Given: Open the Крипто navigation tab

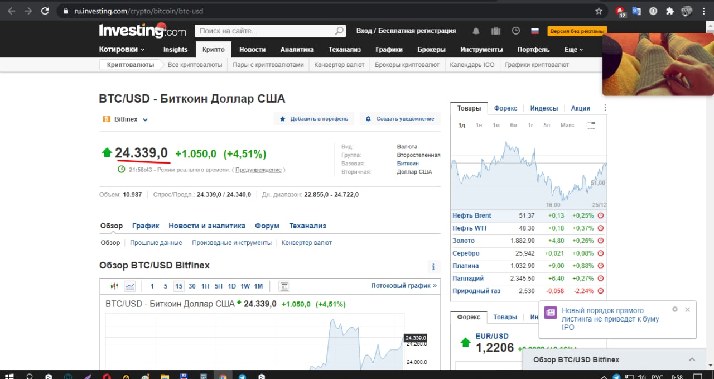Looking at the screenshot, I should [213, 49].
